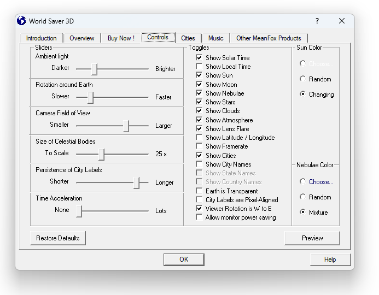Click the 'Longer' persistence label

[165, 182]
